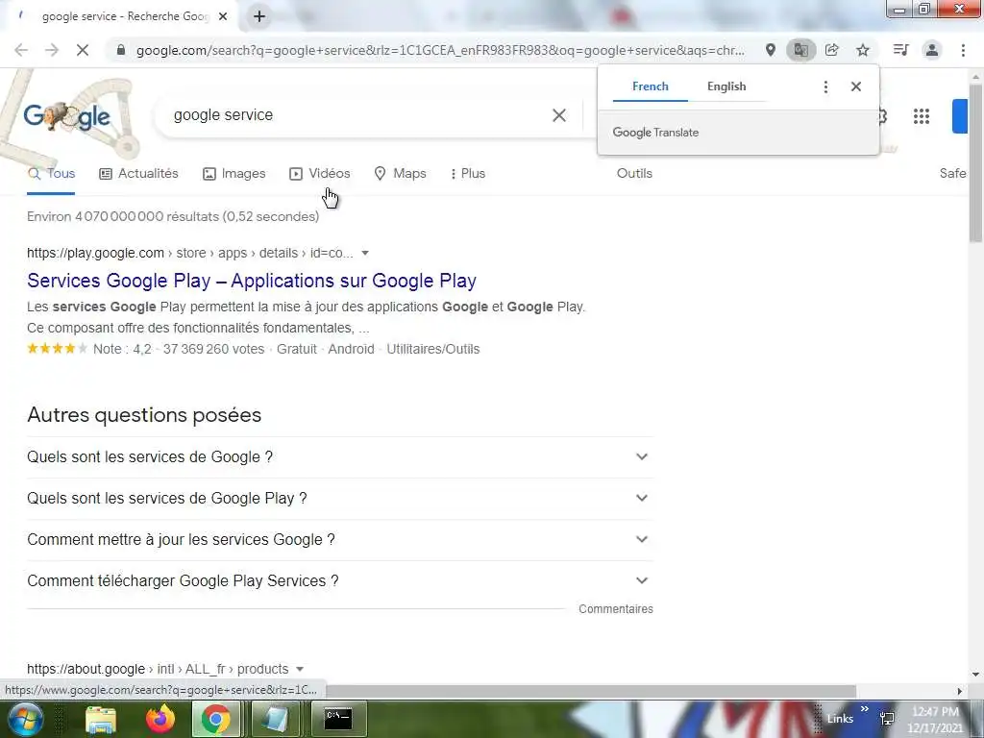Open the media control playlist icon
The image size is (984, 738).
pos(900,50)
